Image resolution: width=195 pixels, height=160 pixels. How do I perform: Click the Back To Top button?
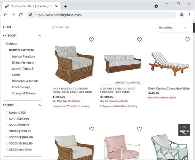[184, 130]
